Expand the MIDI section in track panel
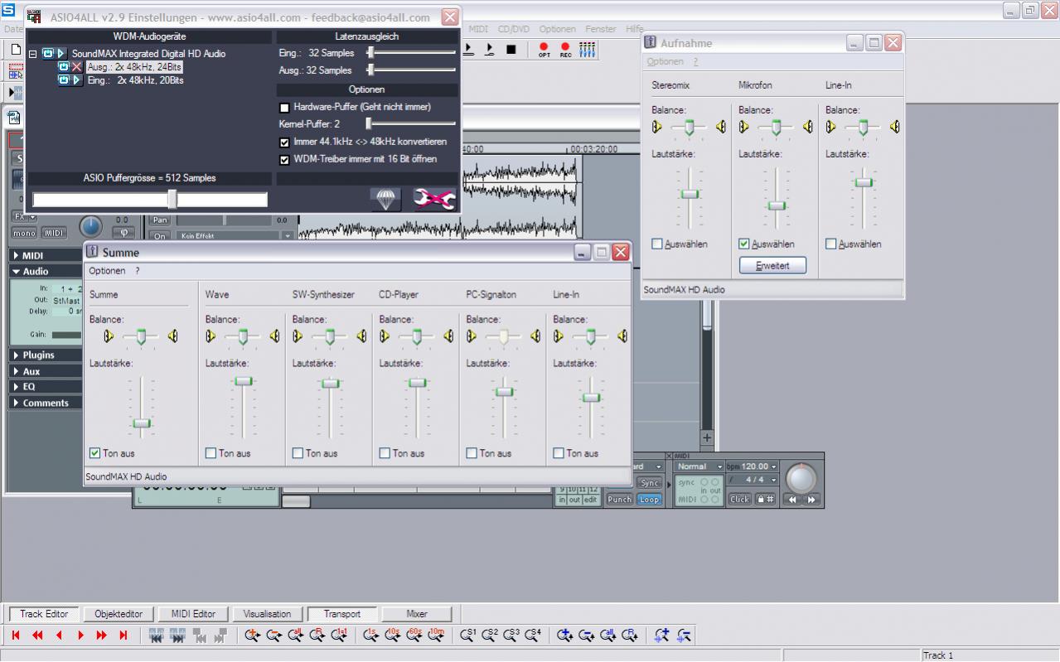The width and height of the screenshot is (1060, 662). (16, 255)
